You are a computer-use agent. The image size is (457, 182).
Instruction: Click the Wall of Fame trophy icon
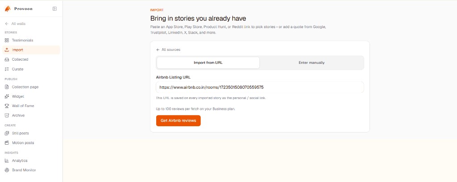(x=7, y=106)
